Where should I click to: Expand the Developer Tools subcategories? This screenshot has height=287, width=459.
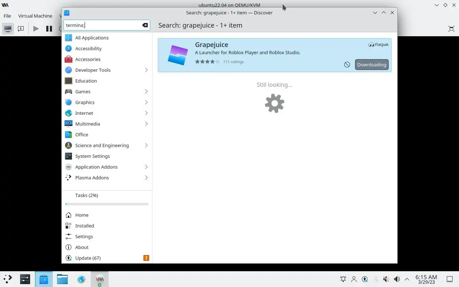pos(146,70)
